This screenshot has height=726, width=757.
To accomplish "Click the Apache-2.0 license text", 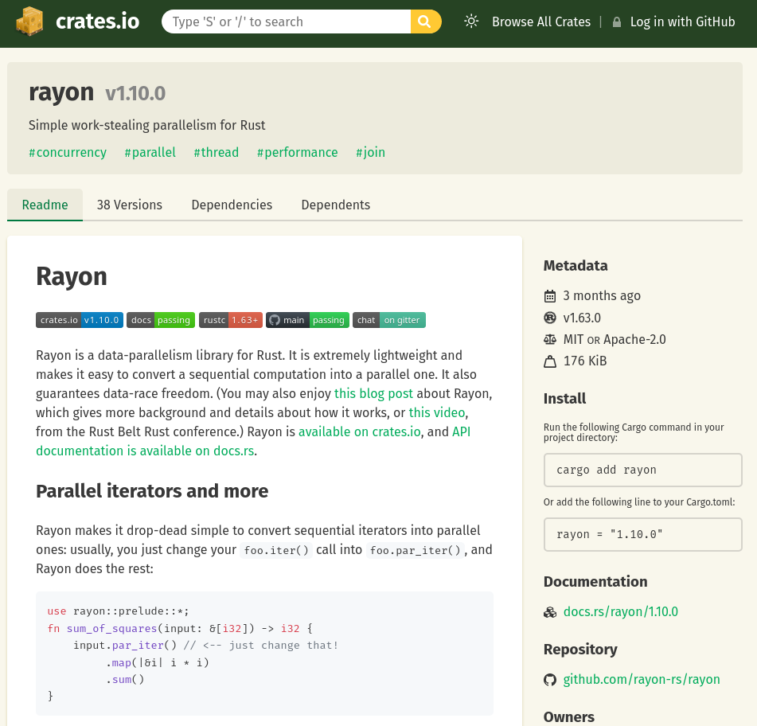I will click(x=634, y=339).
